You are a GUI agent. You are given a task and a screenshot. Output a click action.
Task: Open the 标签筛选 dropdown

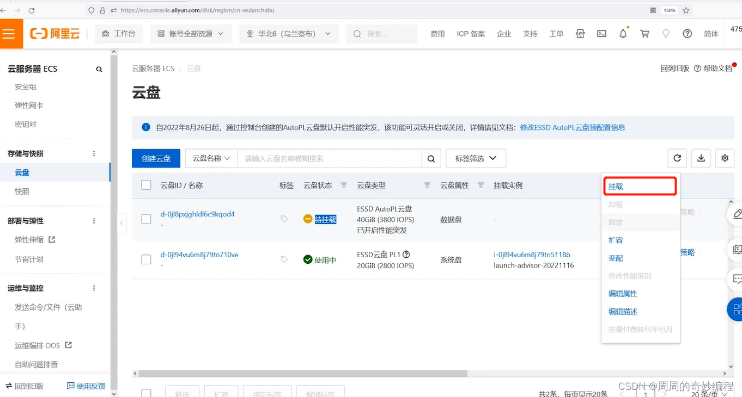[476, 158]
